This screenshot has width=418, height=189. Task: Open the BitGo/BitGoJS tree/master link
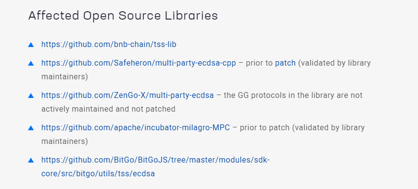[x=155, y=160]
